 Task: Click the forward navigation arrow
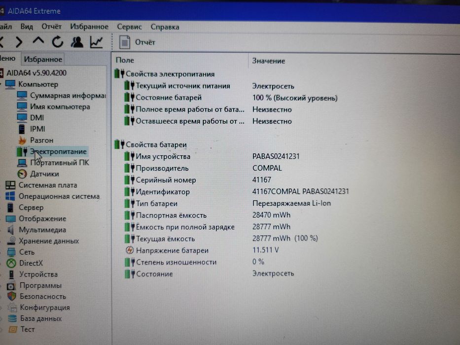(x=19, y=42)
